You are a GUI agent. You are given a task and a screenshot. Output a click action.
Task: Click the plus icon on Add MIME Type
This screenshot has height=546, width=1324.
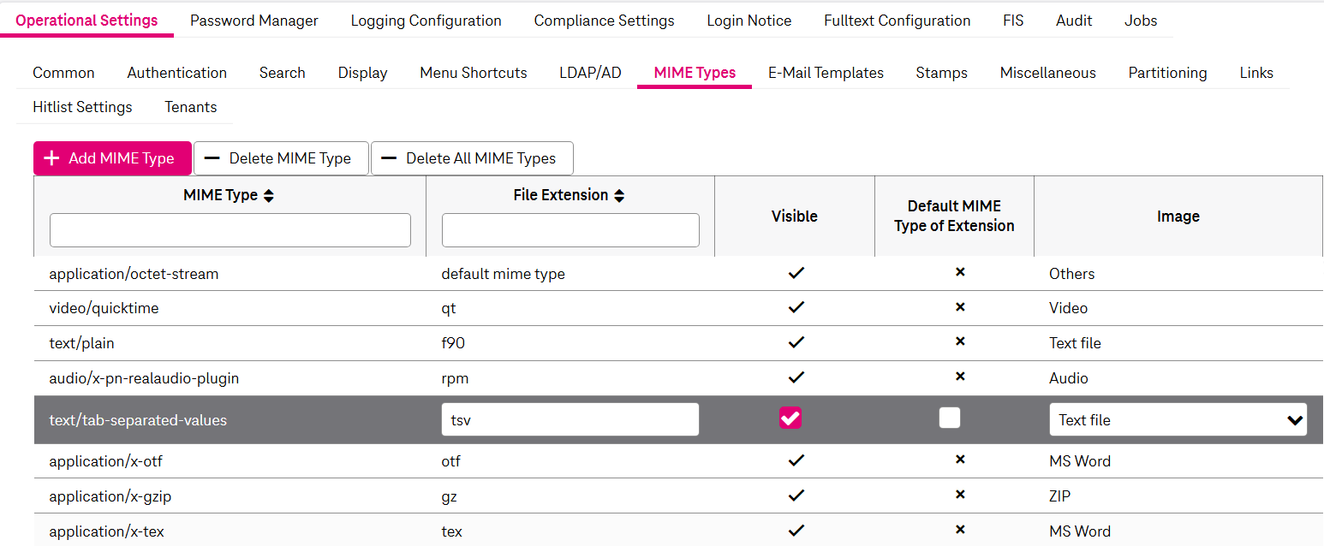(x=51, y=158)
